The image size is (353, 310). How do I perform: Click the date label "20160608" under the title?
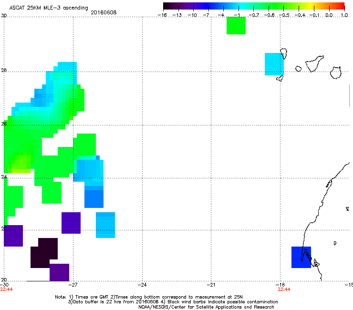pyautogui.click(x=104, y=12)
